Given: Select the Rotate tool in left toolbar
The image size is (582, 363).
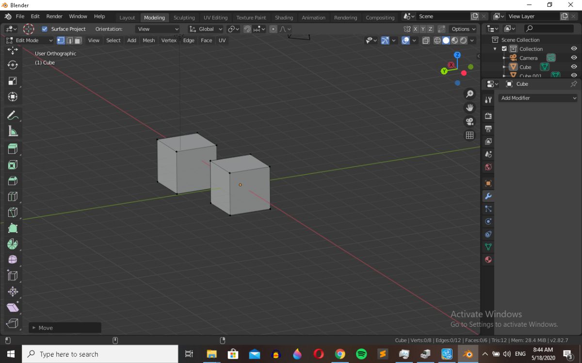Looking at the screenshot, I should pos(13,65).
